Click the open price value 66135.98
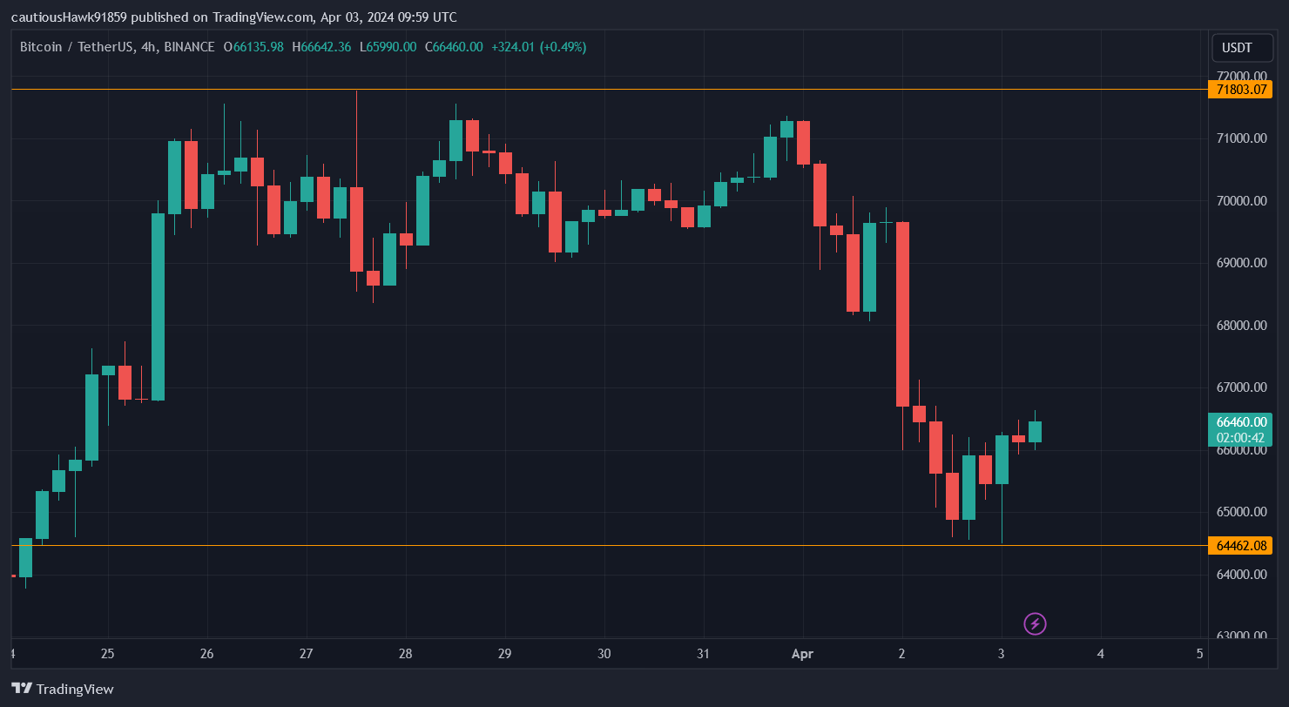 tap(254, 47)
